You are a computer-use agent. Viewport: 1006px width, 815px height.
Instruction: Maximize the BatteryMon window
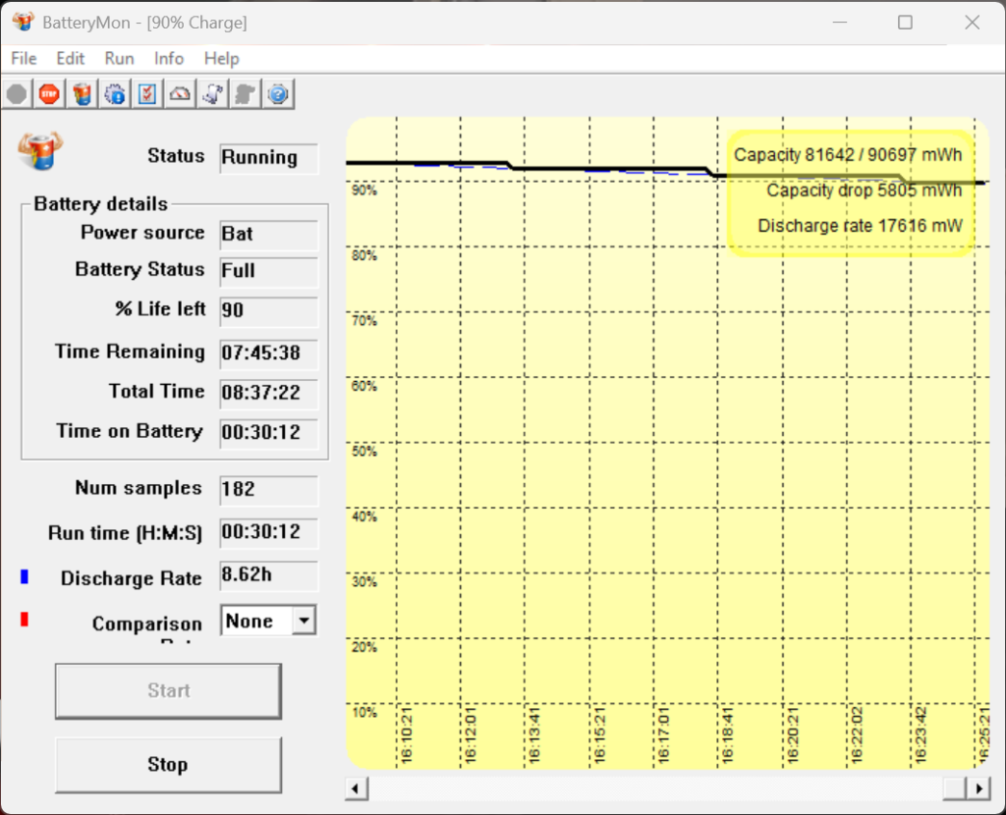point(905,23)
